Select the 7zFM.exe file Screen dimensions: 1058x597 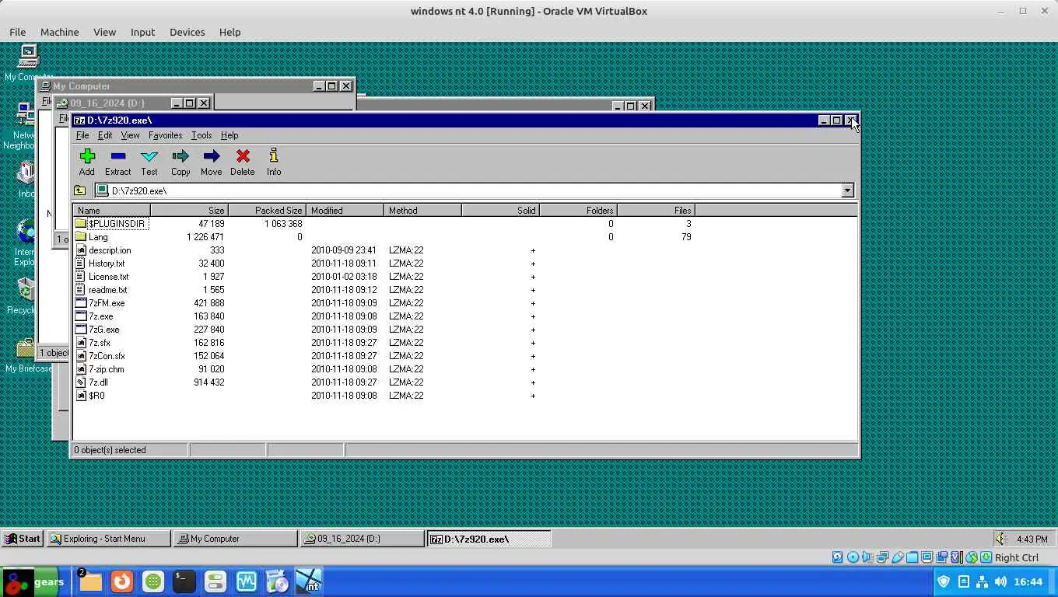click(x=107, y=303)
